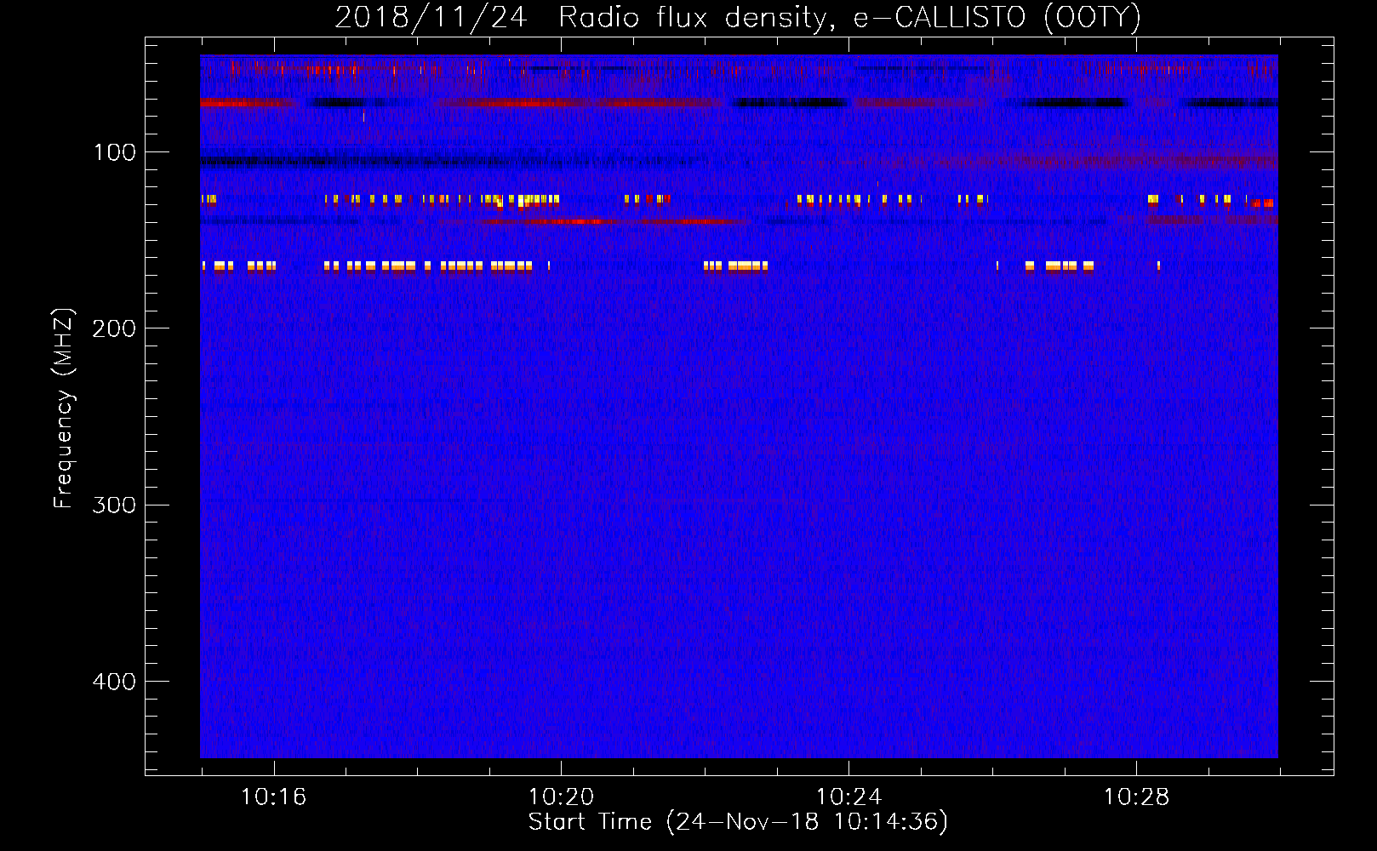This screenshot has height=851, width=1377.
Task: Select the 'e-CALLISTO (OOTY)' title text
Action: [997, 18]
